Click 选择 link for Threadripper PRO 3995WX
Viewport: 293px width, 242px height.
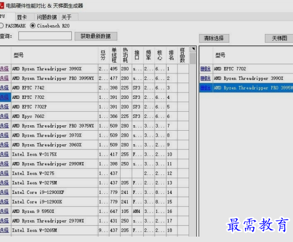[4, 78]
